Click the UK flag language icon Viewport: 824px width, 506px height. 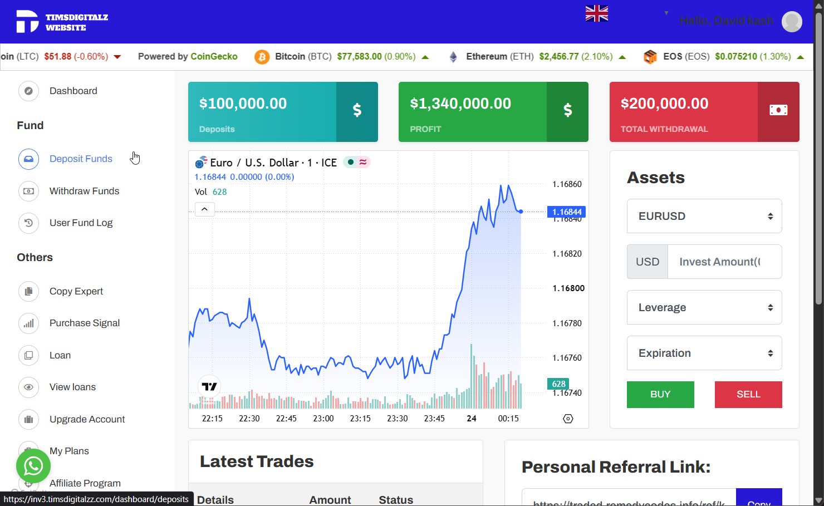[x=596, y=13]
